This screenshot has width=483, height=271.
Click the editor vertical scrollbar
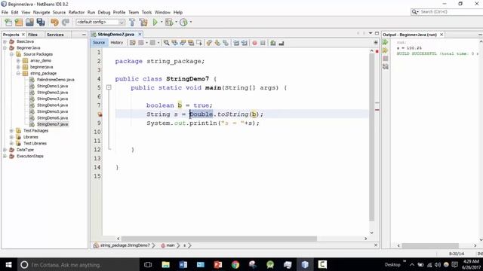[x=371, y=137]
